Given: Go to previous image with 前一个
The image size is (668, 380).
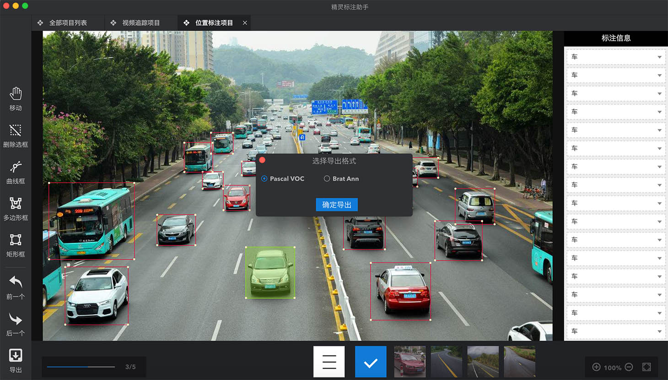Looking at the screenshot, I should point(16,287).
